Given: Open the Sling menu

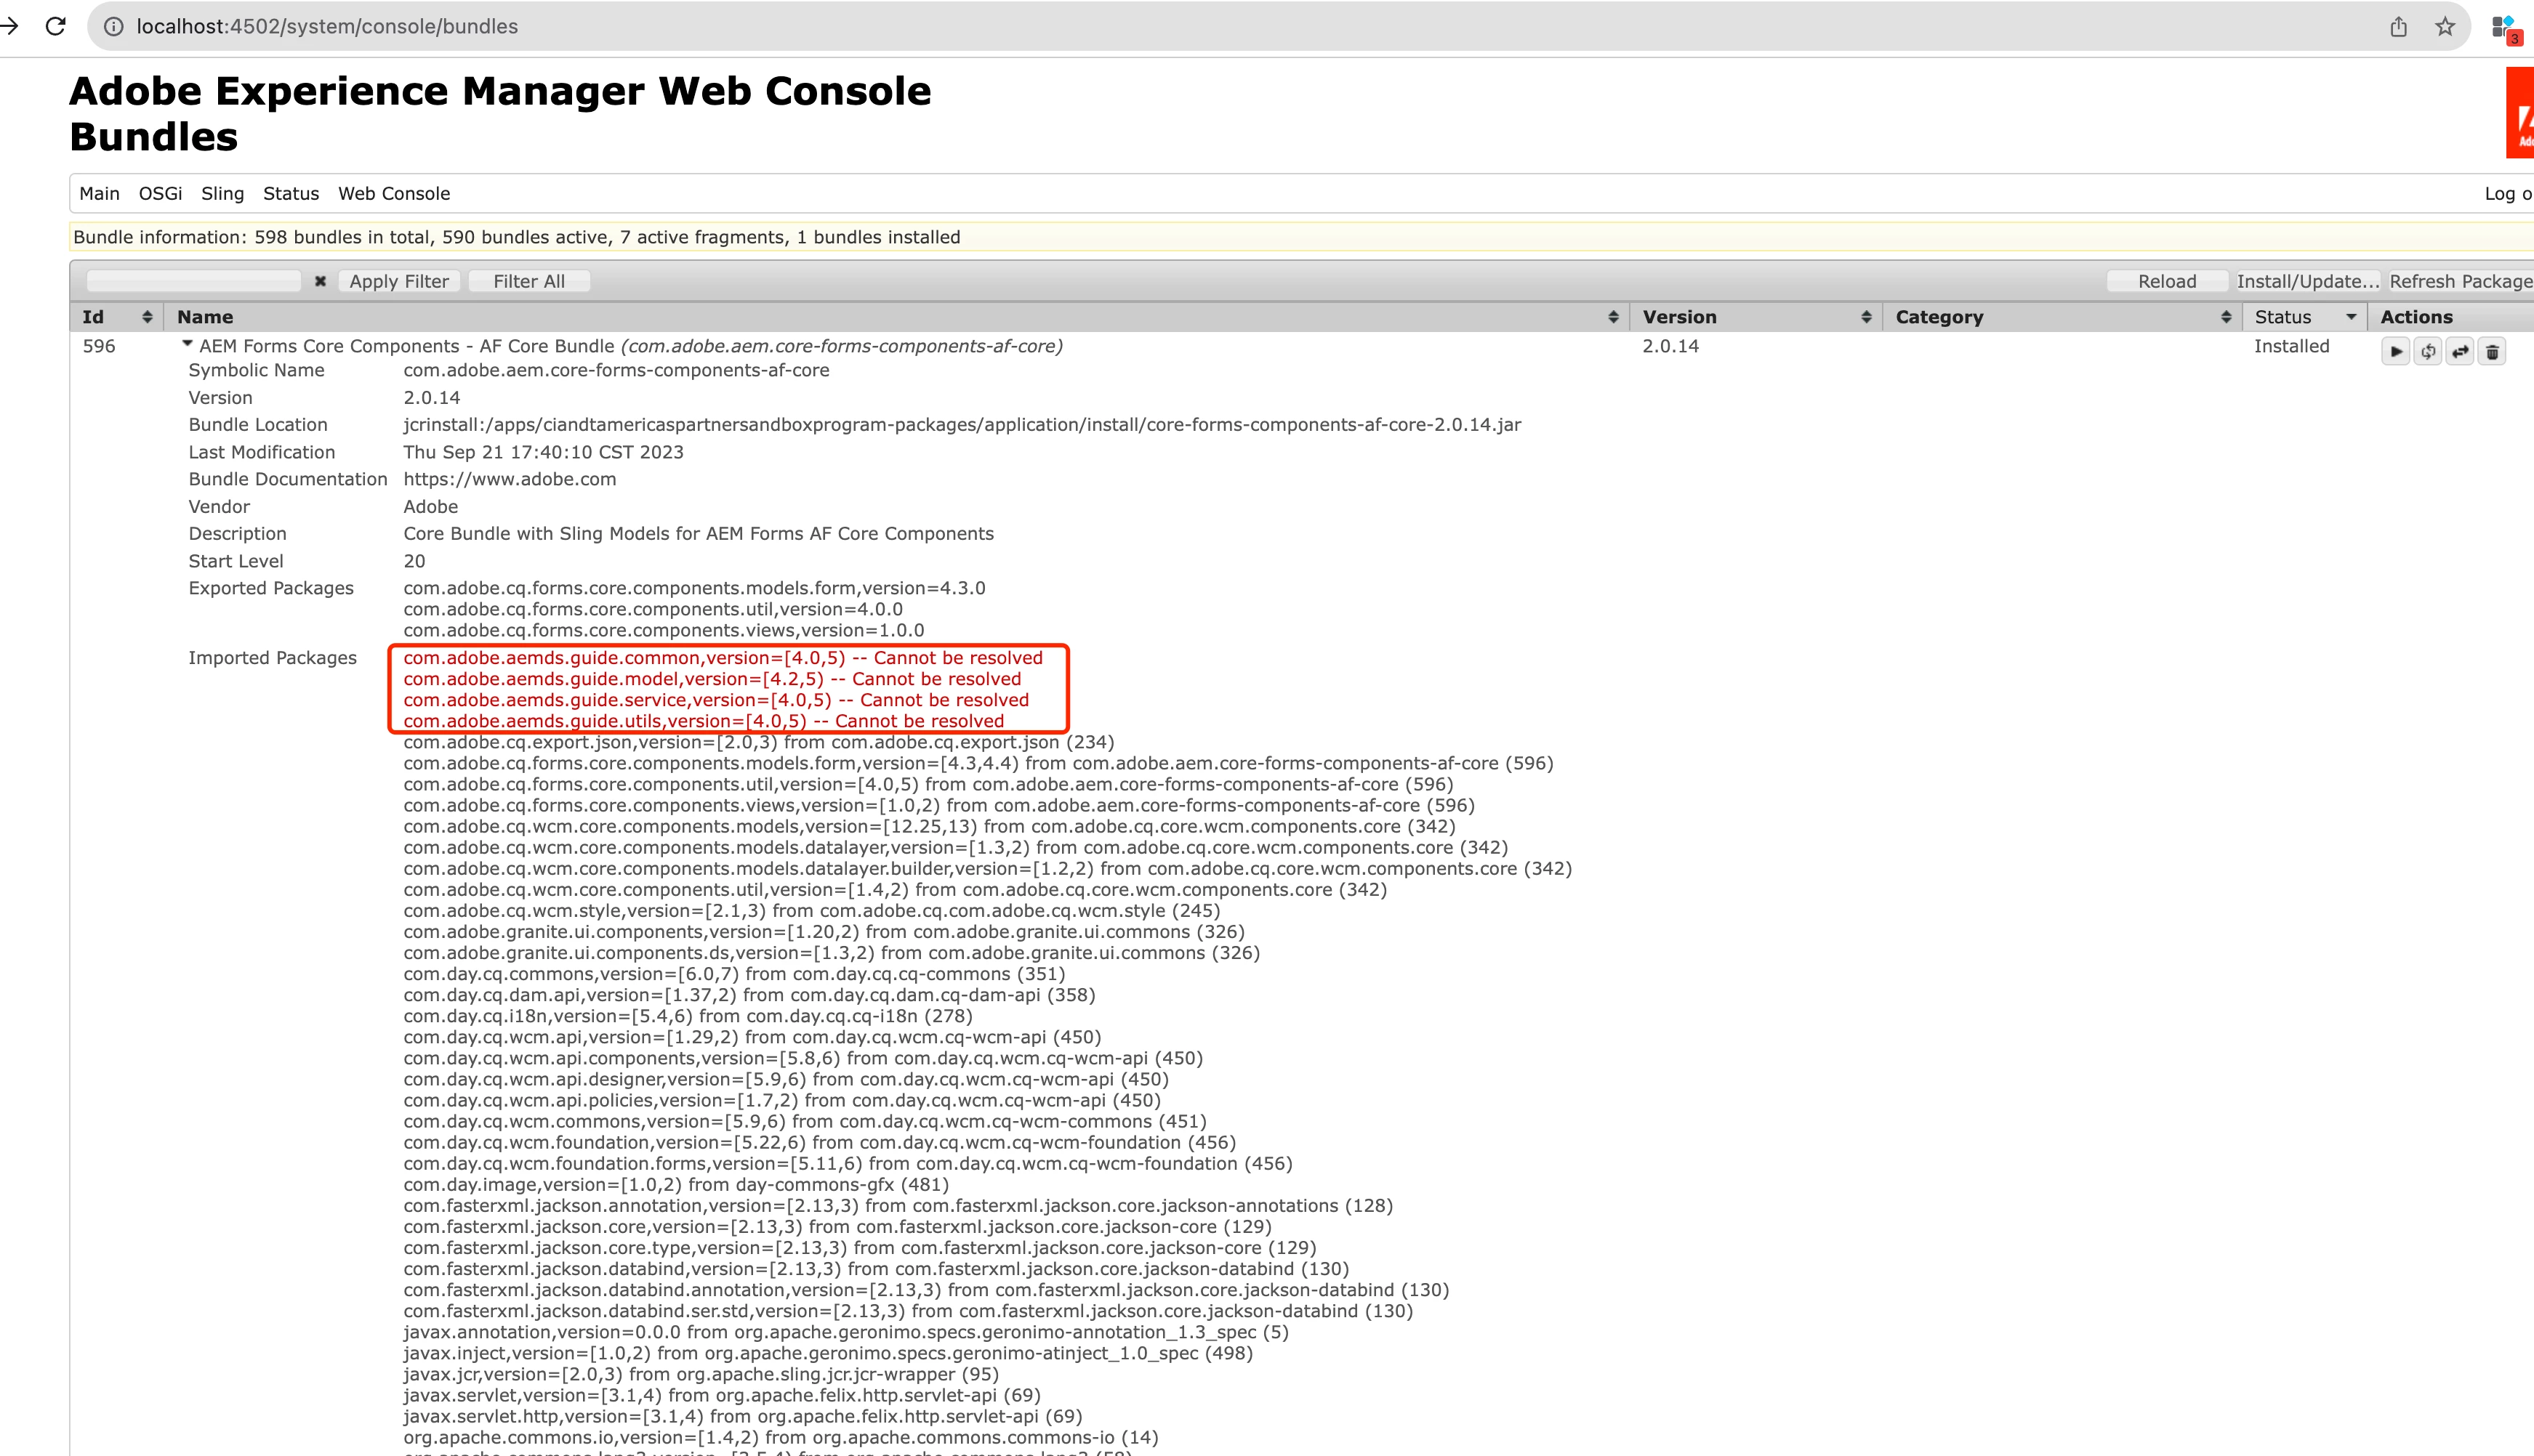Looking at the screenshot, I should (x=222, y=194).
